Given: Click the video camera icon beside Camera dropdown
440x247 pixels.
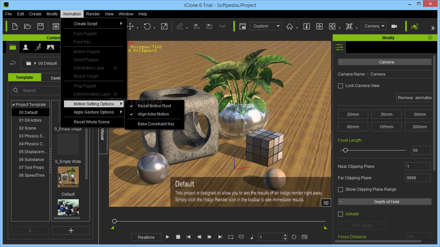Looking at the screenshot, I should [x=394, y=26].
